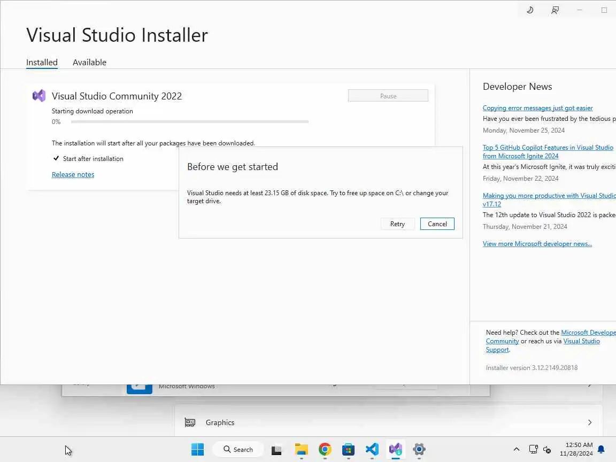Click the Graphics icon in Settings window
Viewport: 616px width, 462px height.
tap(190, 422)
